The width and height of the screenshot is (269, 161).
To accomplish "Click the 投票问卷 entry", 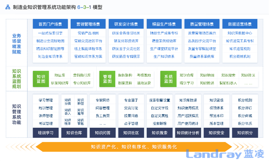I will click(x=131, y=116).
